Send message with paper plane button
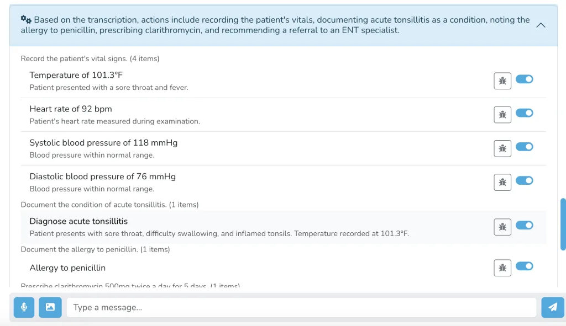Image resolution: width=566 pixels, height=326 pixels. click(x=553, y=307)
